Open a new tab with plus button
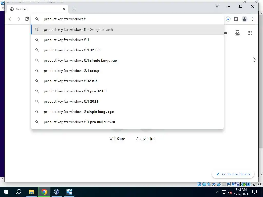Image resolution: width=263 pixels, height=197 pixels. (x=74, y=9)
